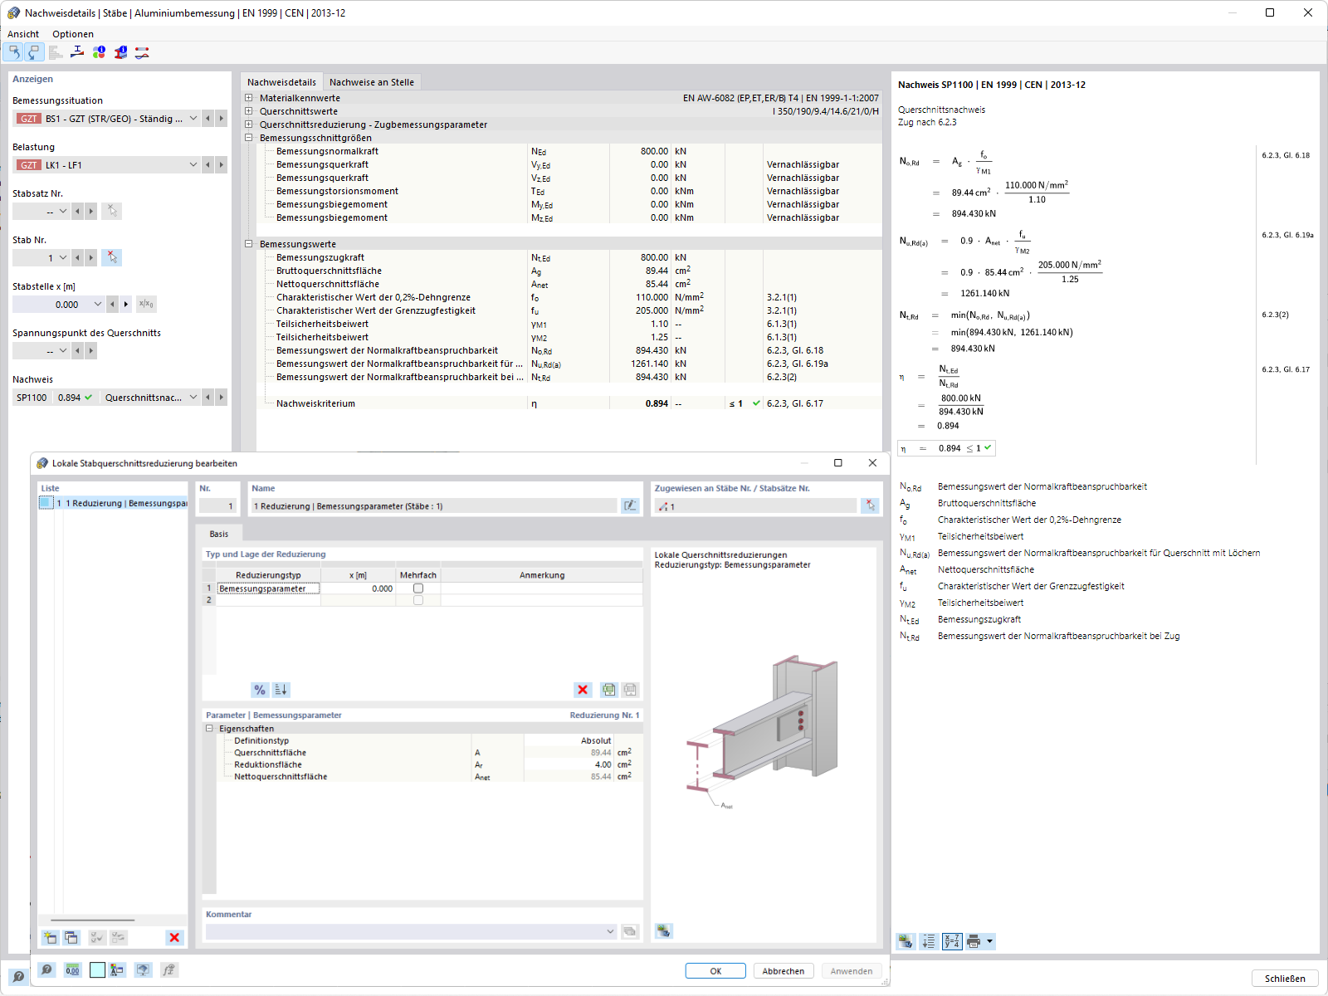1328x996 pixels.
Task: Click the red delete icon under Liste
Action: tap(174, 937)
